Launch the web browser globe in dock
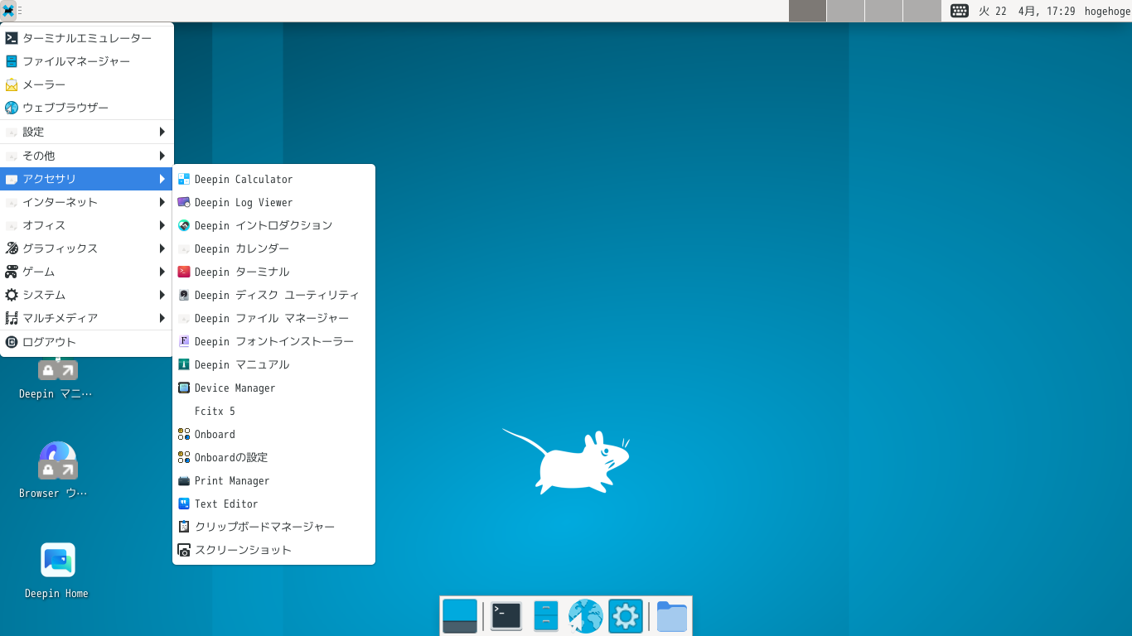Image resolution: width=1132 pixels, height=636 pixels. tap(586, 616)
